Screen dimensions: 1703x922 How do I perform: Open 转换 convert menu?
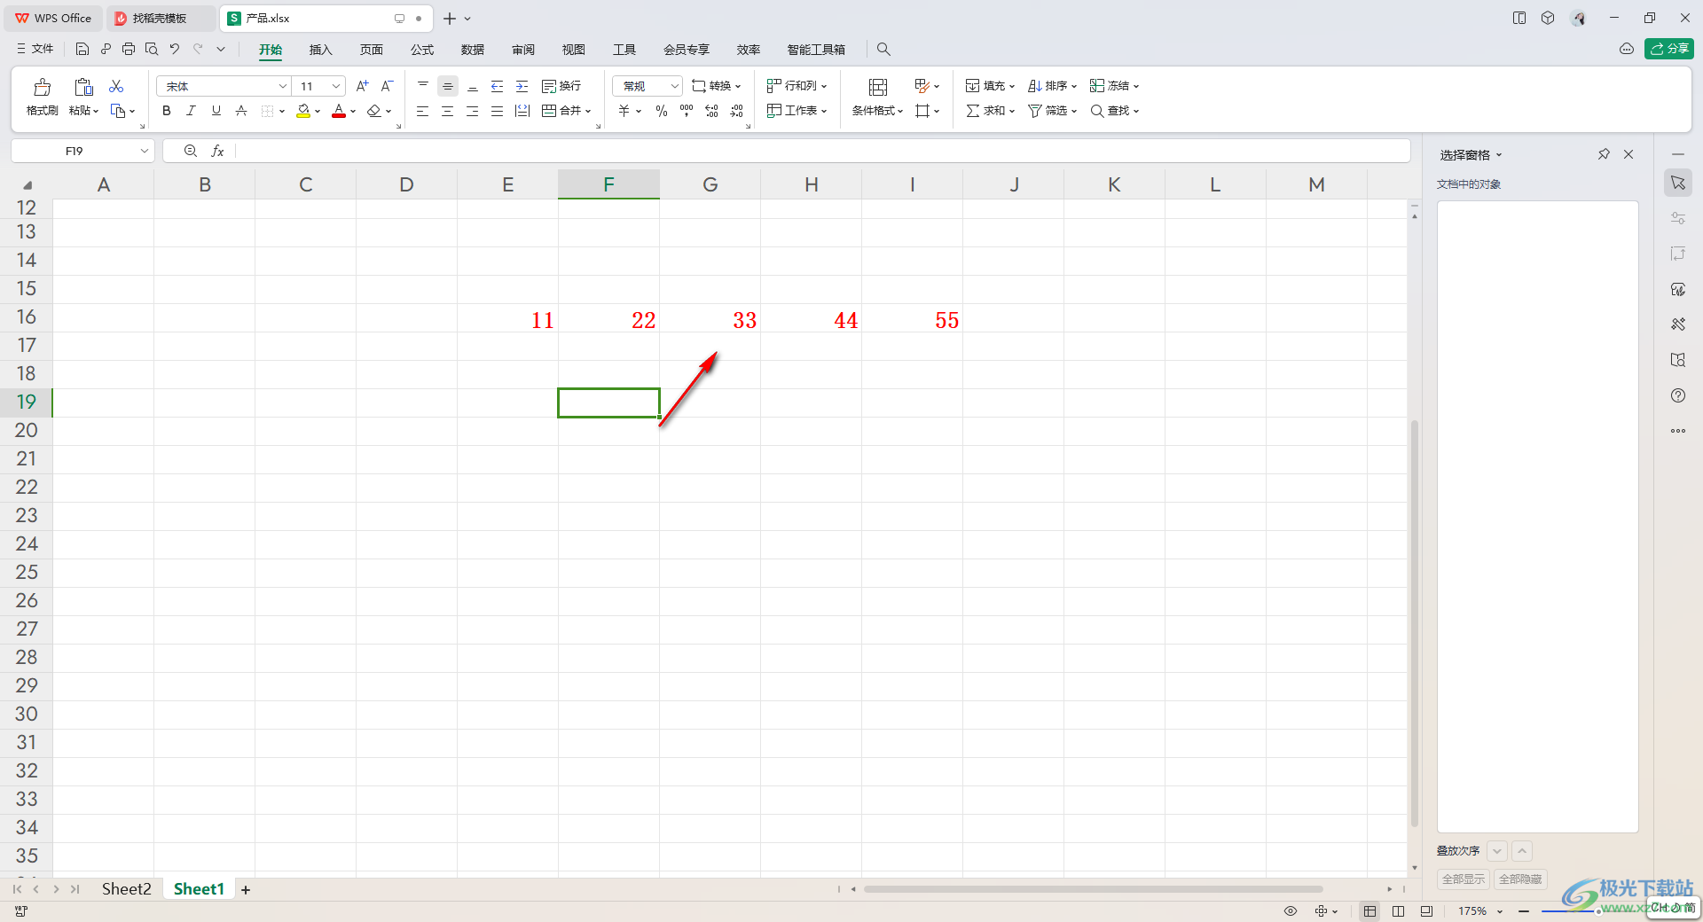717,86
